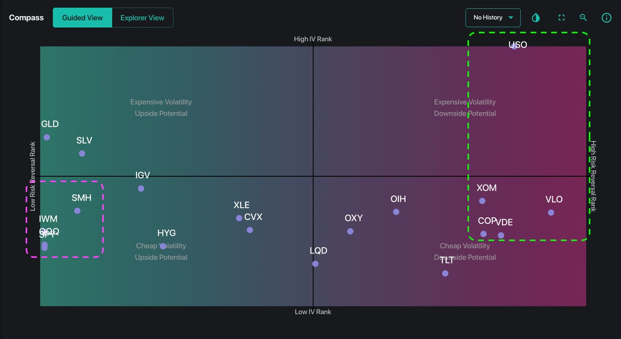Click the OXY data point
Image resolution: width=621 pixels, height=339 pixels.
[x=350, y=231]
